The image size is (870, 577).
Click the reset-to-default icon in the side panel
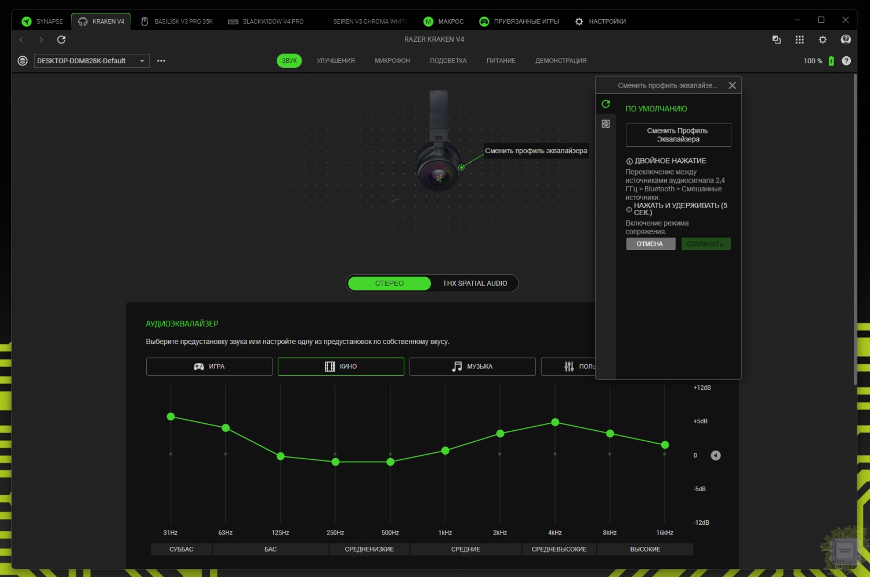tap(606, 104)
